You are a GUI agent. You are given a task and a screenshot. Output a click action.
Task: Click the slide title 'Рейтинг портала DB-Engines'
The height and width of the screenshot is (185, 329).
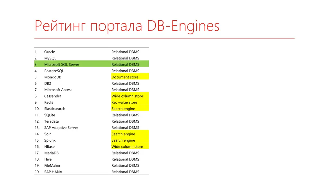127,26
